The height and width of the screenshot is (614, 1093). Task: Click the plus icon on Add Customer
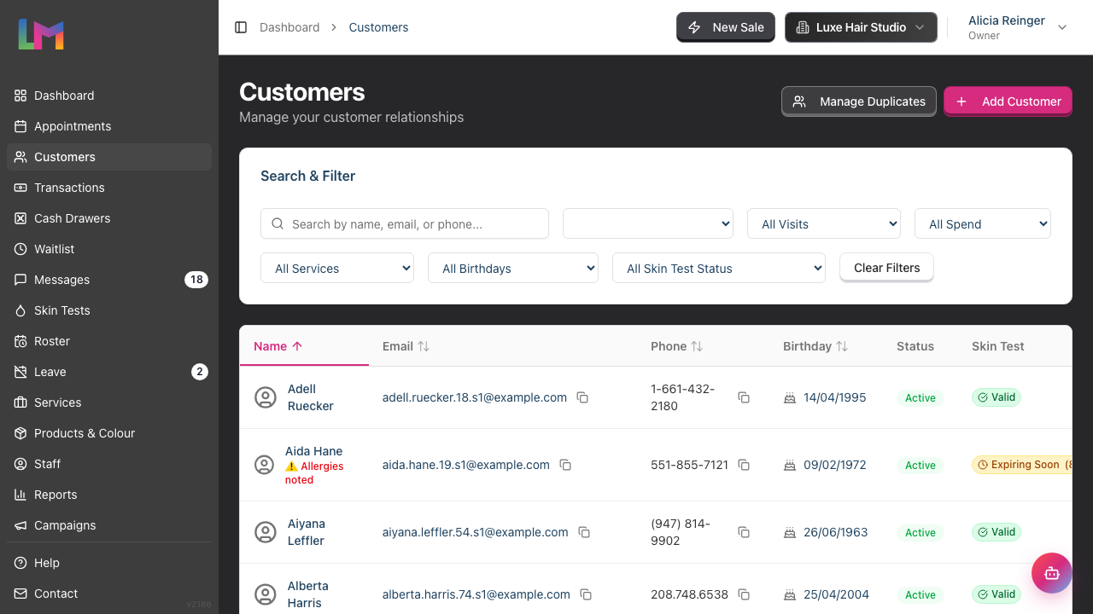tap(961, 101)
